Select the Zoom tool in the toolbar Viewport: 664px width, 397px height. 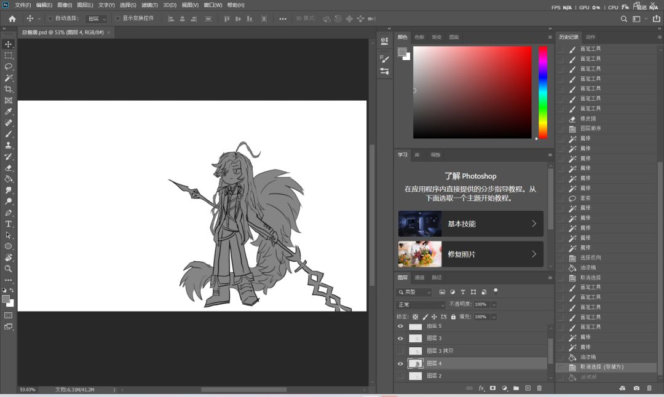pos(9,269)
